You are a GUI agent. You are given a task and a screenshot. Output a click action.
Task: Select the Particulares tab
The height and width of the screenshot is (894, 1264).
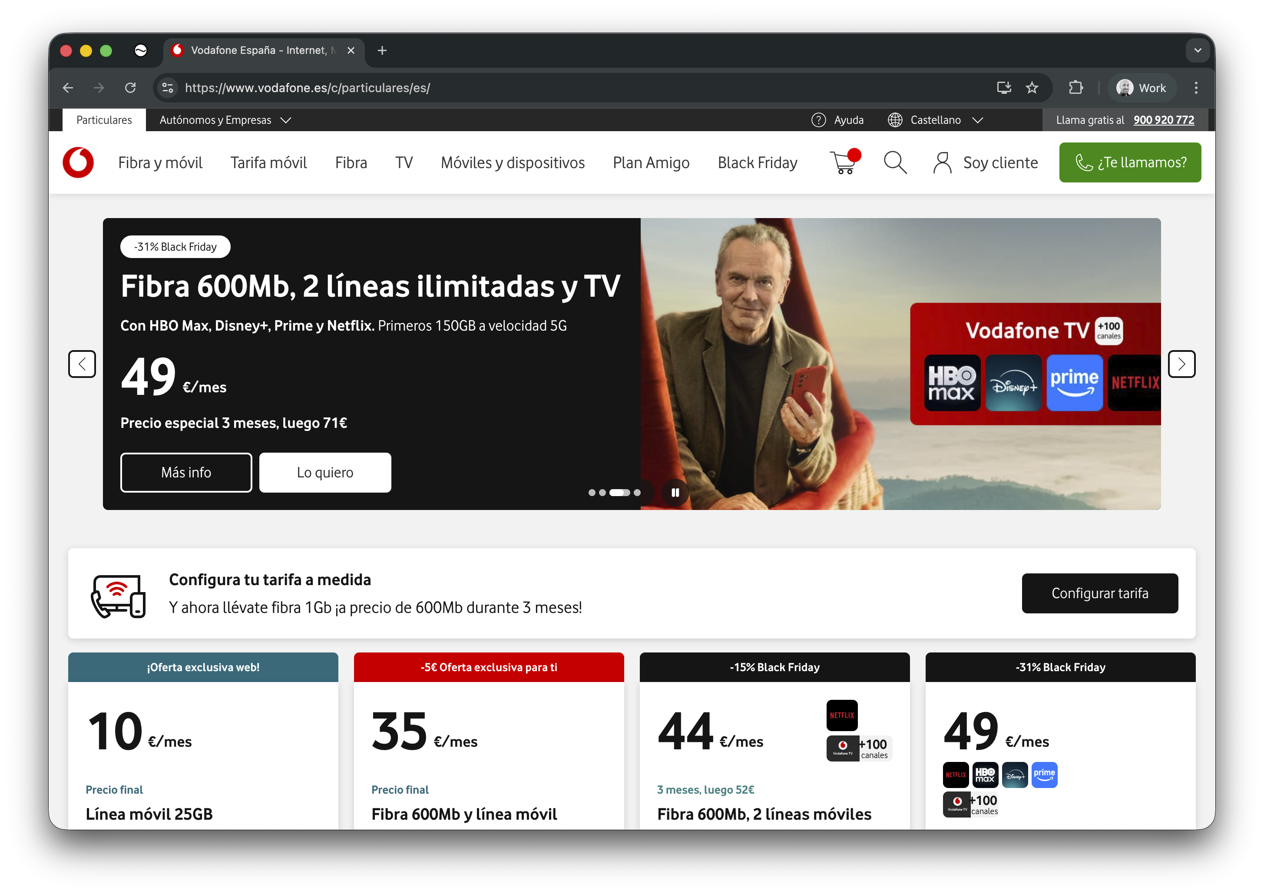(x=104, y=120)
